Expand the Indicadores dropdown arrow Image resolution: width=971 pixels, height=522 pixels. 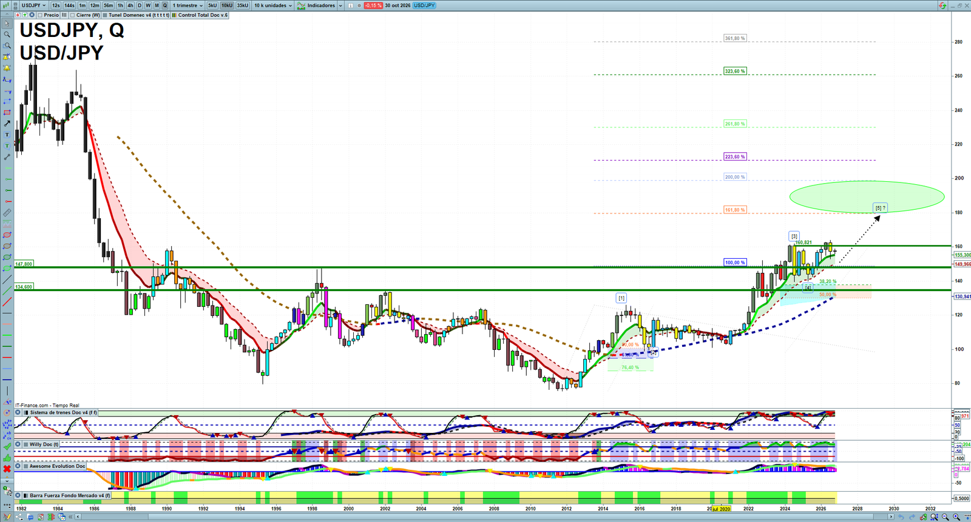[x=340, y=5]
